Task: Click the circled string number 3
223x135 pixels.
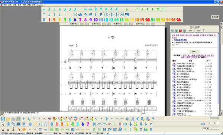Action: [116, 14]
